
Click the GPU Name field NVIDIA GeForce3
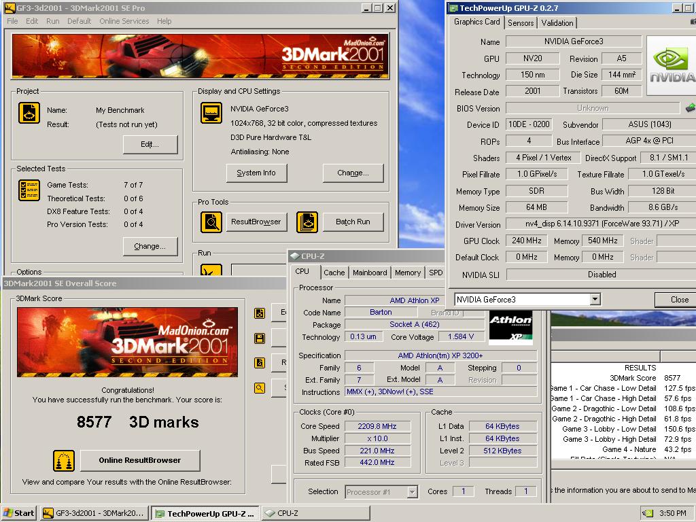pos(574,41)
